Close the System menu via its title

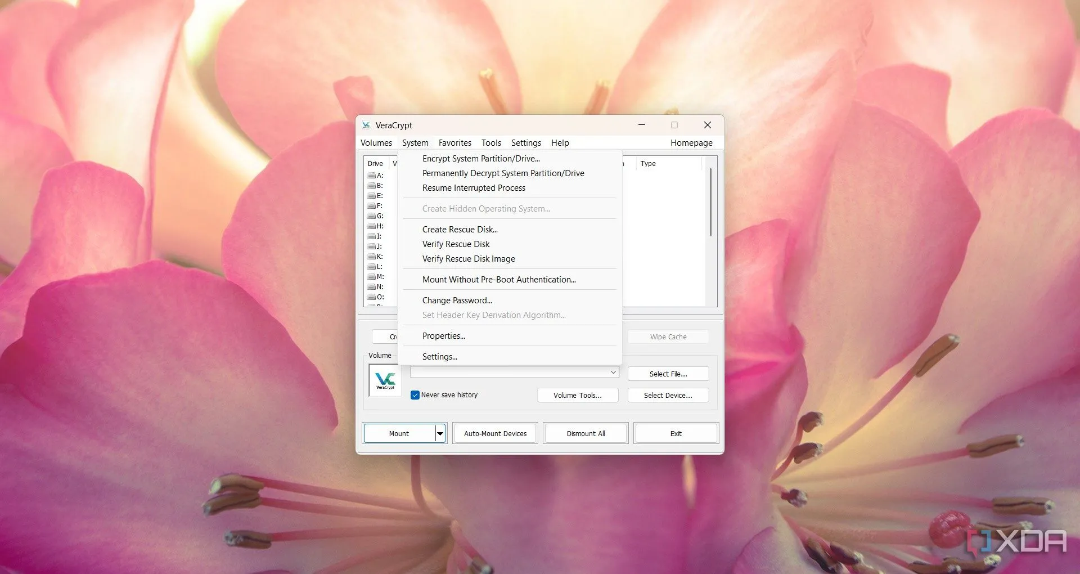[415, 143]
